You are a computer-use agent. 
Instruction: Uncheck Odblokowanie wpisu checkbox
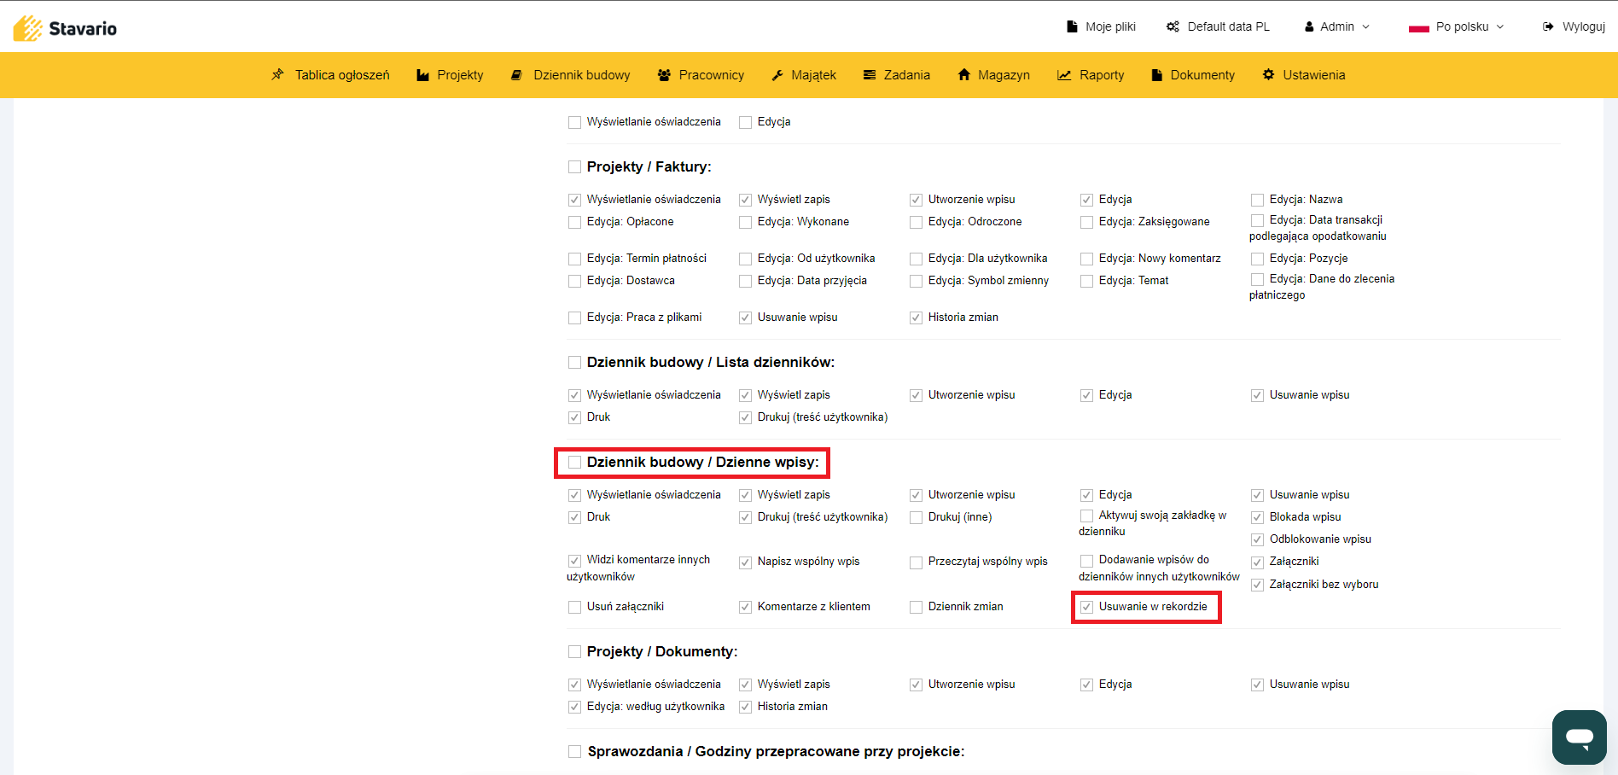click(1257, 539)
